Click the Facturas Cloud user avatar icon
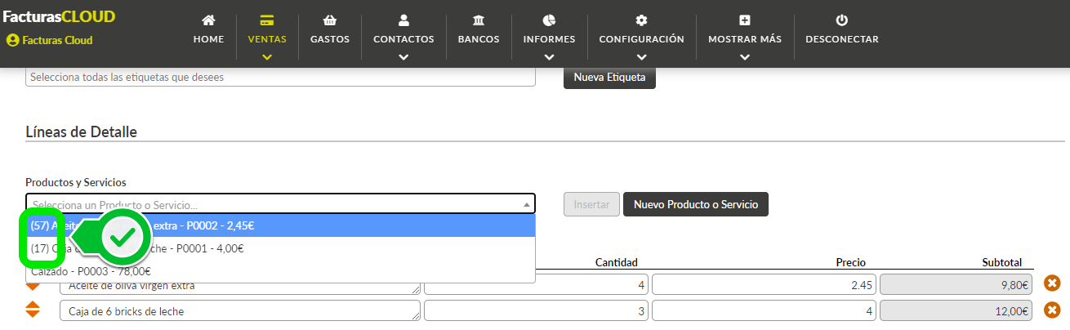Image resolution: width=1070 pixels, height=330 pixels. tap(12, 40)
